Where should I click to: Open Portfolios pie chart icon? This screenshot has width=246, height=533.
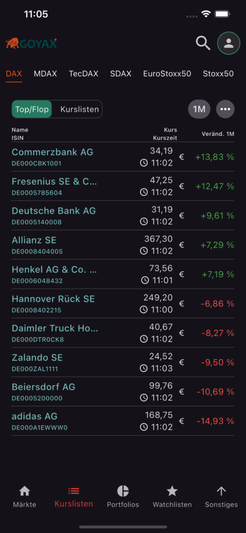[x=123, y=491]
